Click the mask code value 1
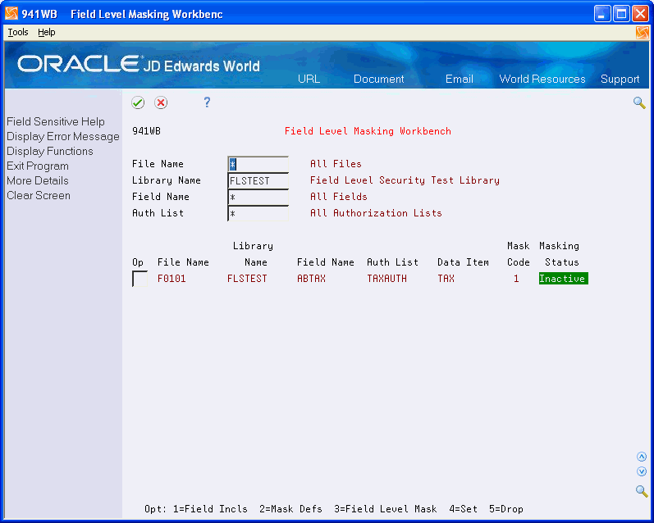 click(516, 279)
